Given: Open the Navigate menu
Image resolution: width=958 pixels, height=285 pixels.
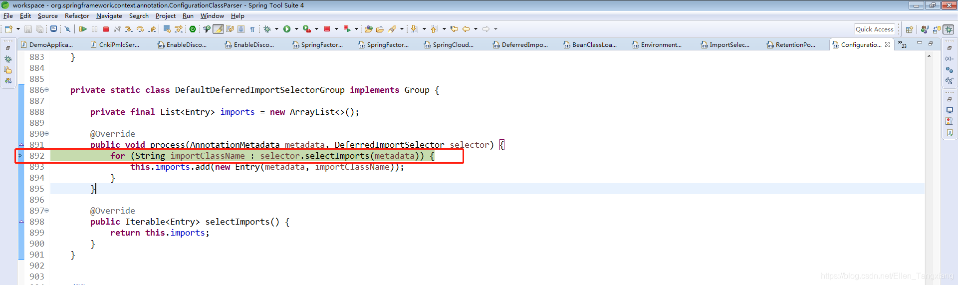Looking at the screenshot, I should tap(109, 16).
